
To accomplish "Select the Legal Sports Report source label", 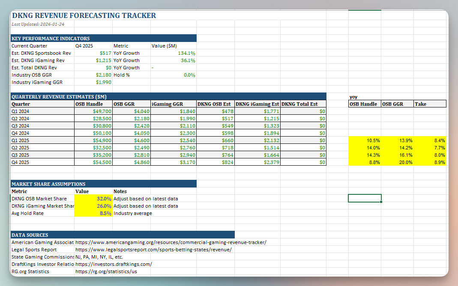I will pyautogui.click(x=34, y=250).
